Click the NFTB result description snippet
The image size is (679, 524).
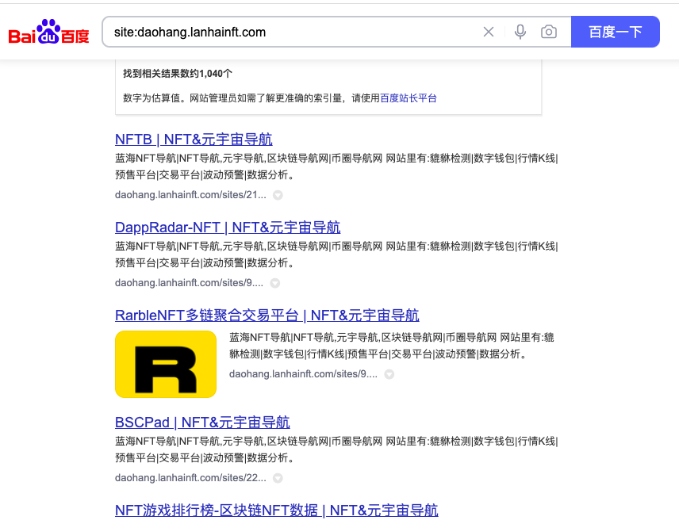point(336,166)
